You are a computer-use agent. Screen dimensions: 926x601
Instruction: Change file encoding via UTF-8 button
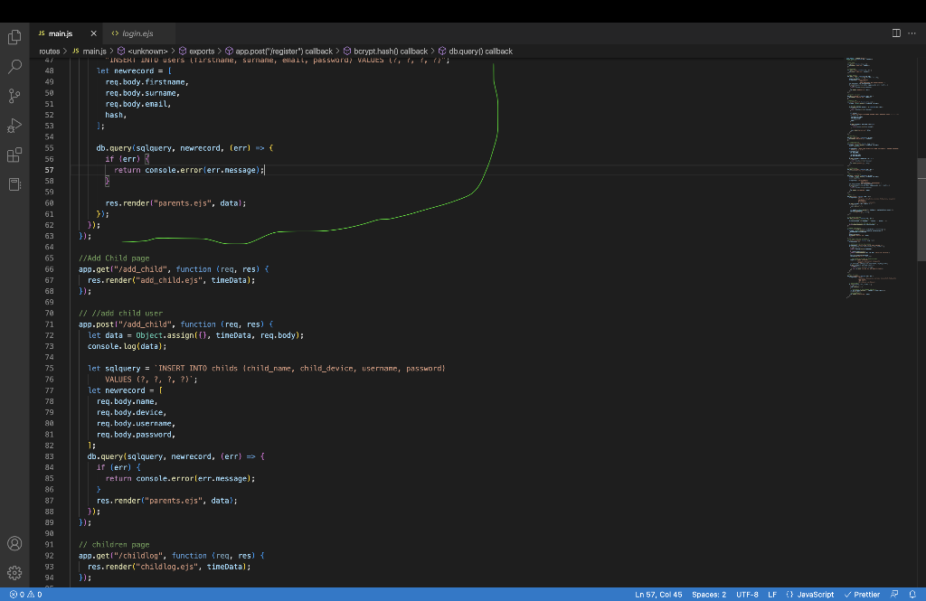747,595
